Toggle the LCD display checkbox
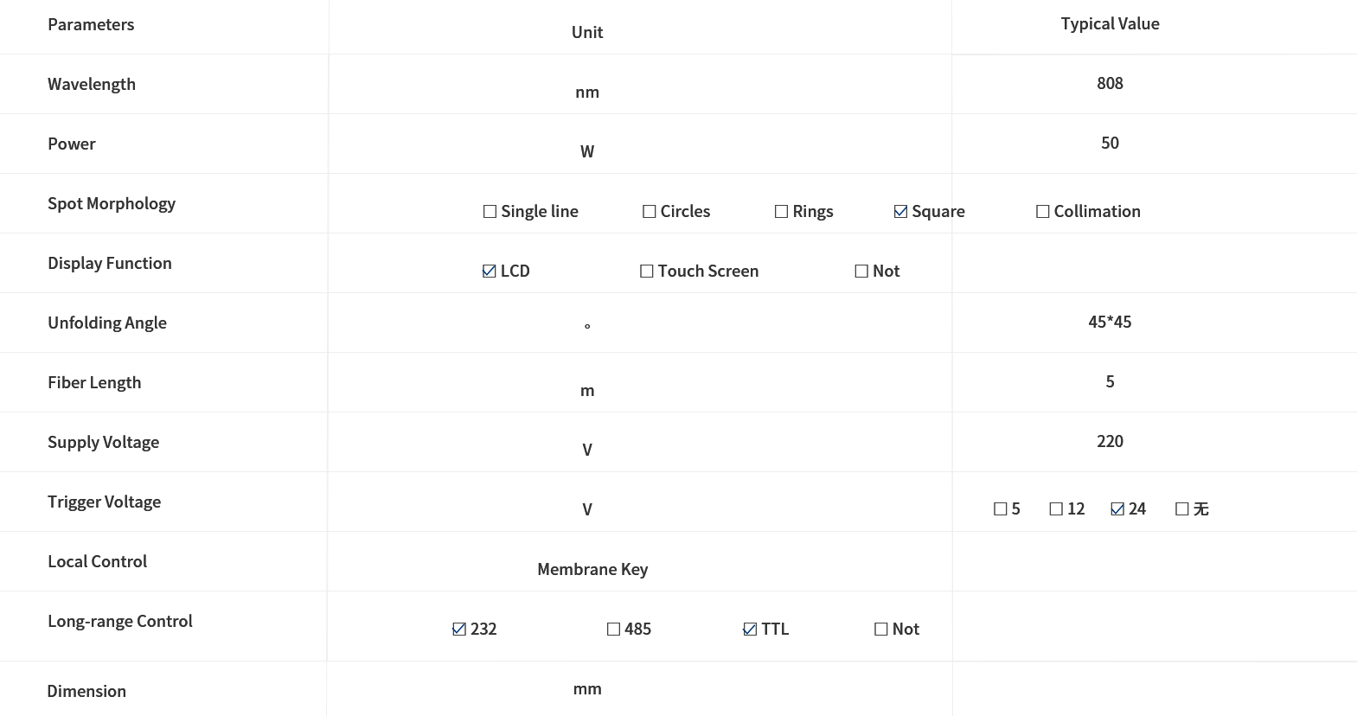Viewport: 1357px width, 716px height. (490, 272)
